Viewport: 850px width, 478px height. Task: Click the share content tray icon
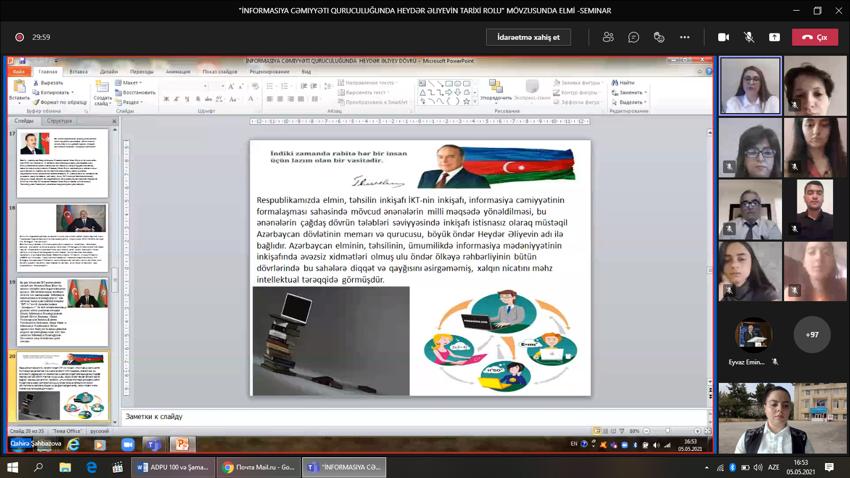click(x=775, y=37)
